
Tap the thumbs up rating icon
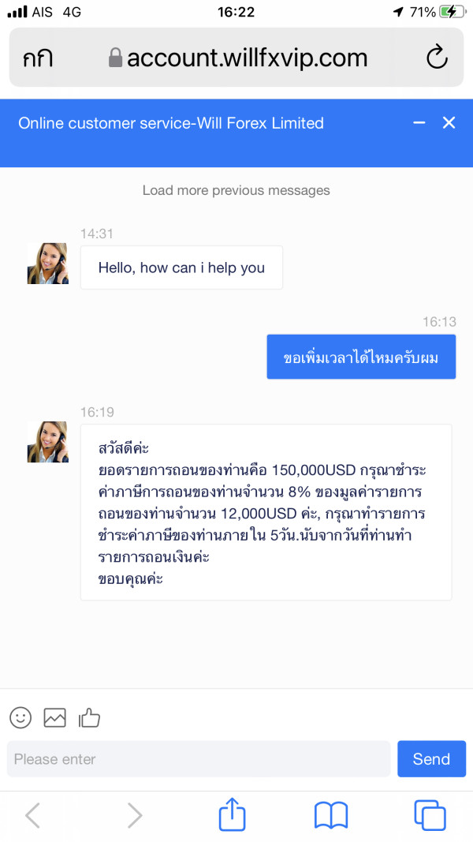89,717
